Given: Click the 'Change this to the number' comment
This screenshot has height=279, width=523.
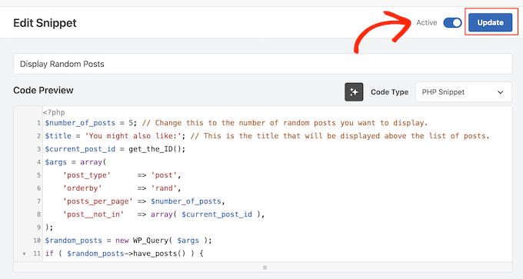Looking at the screenshot, I should (285, 123).
